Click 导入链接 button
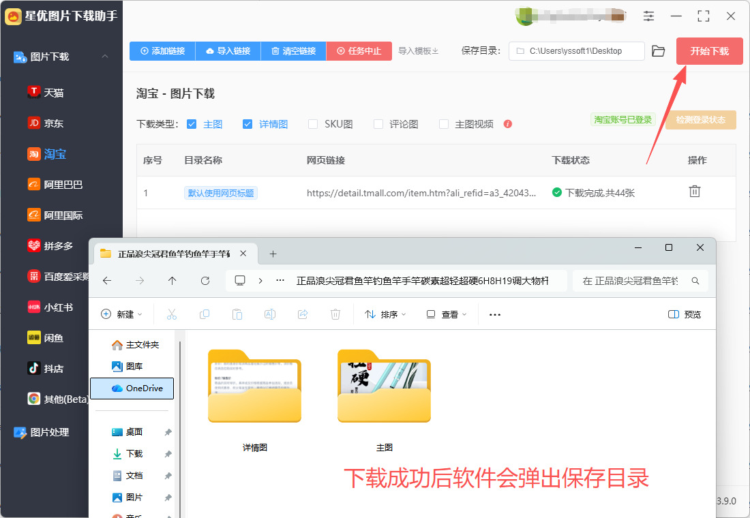 [228, 50]
